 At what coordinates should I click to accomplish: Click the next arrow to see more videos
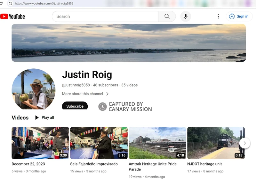coord(244,143)
